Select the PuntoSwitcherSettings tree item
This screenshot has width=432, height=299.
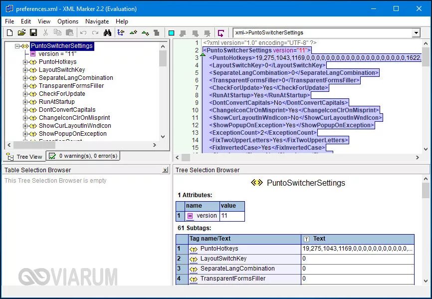(62, 46)
